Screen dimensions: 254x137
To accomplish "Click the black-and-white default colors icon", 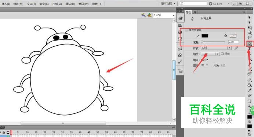I will 249,130.
